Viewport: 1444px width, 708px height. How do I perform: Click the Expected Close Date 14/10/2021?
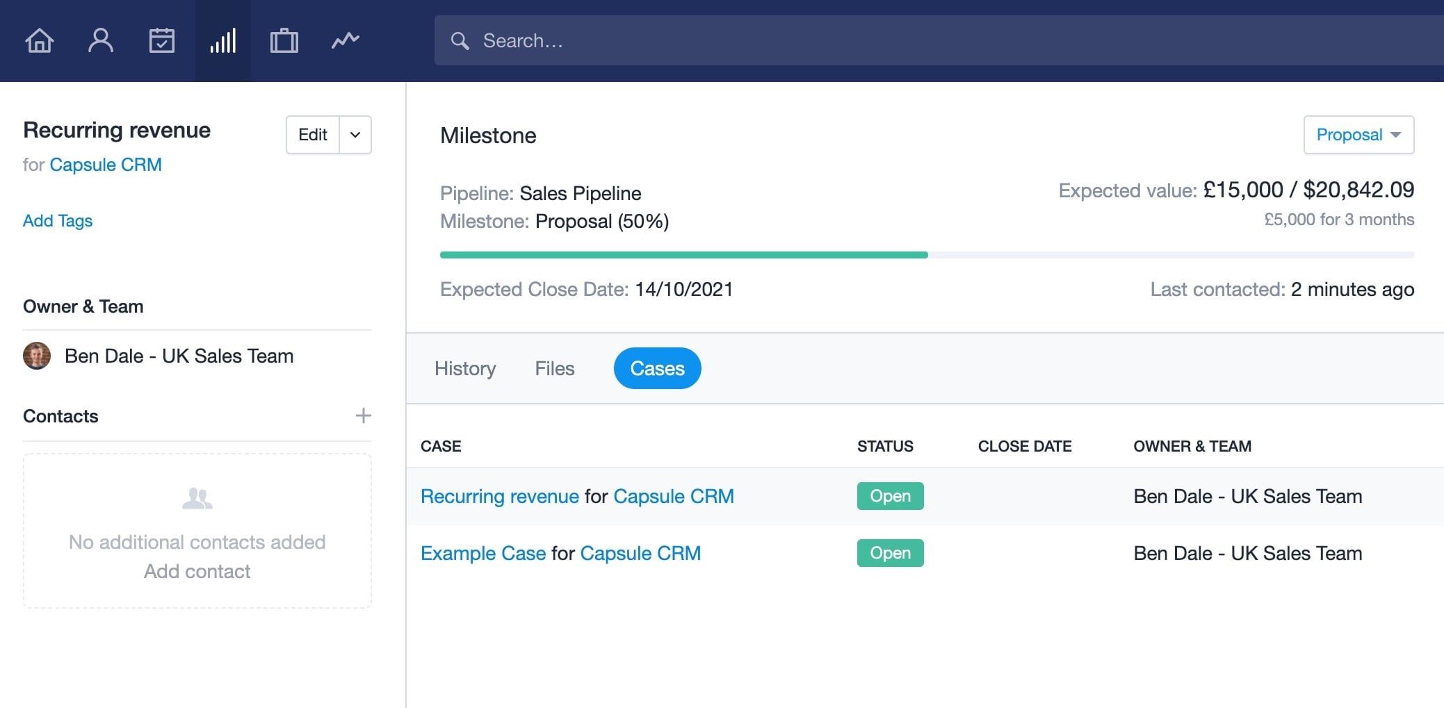(x=684, y=289)
